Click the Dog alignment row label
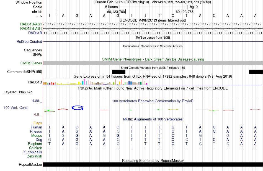Image resolution: width=263 pixels, height=171 pixels. 39,140
